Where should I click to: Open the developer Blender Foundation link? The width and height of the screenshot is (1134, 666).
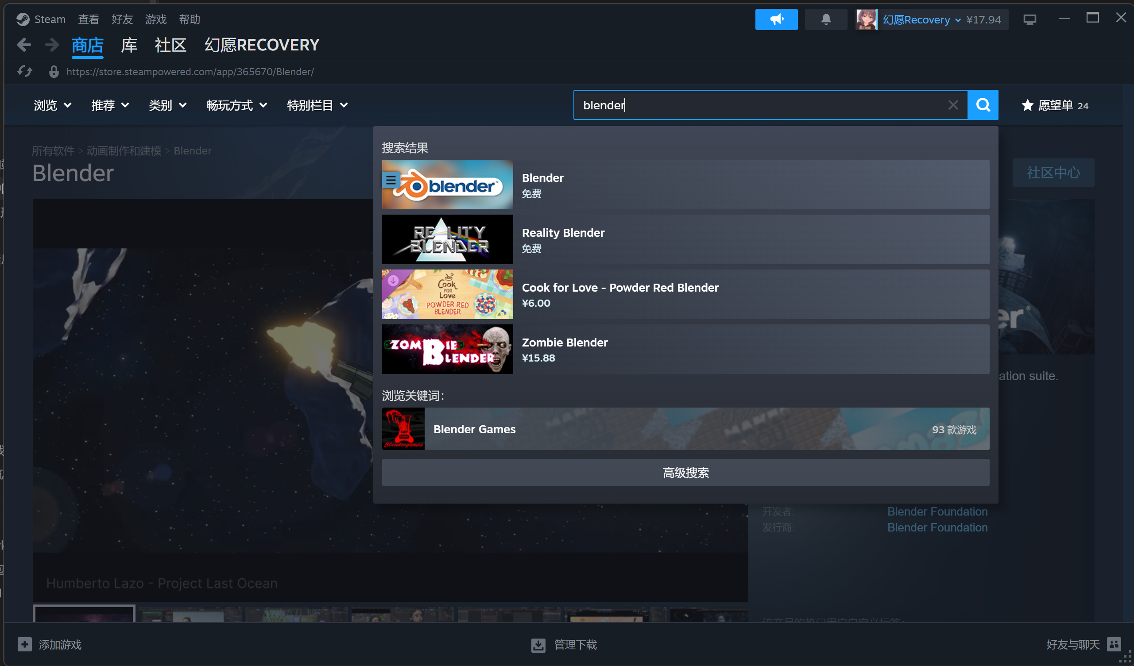click(937, 511)
